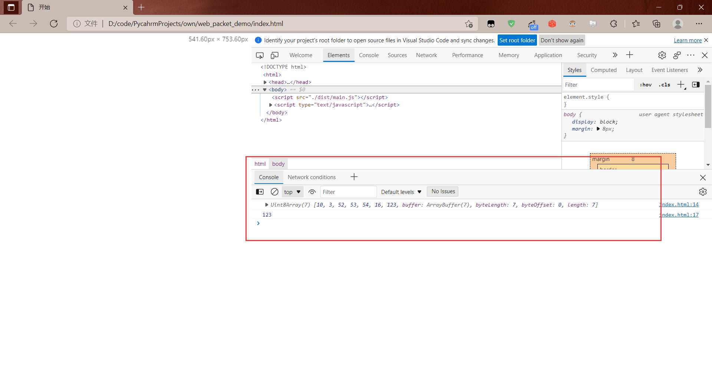Toggle computed styles sidebar icon
Image resolution: width=712 pixels, height=382 pixels.
(x=696, y=85)
